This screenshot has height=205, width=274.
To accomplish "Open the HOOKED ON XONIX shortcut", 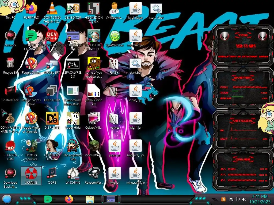I will tap(94, 12).
